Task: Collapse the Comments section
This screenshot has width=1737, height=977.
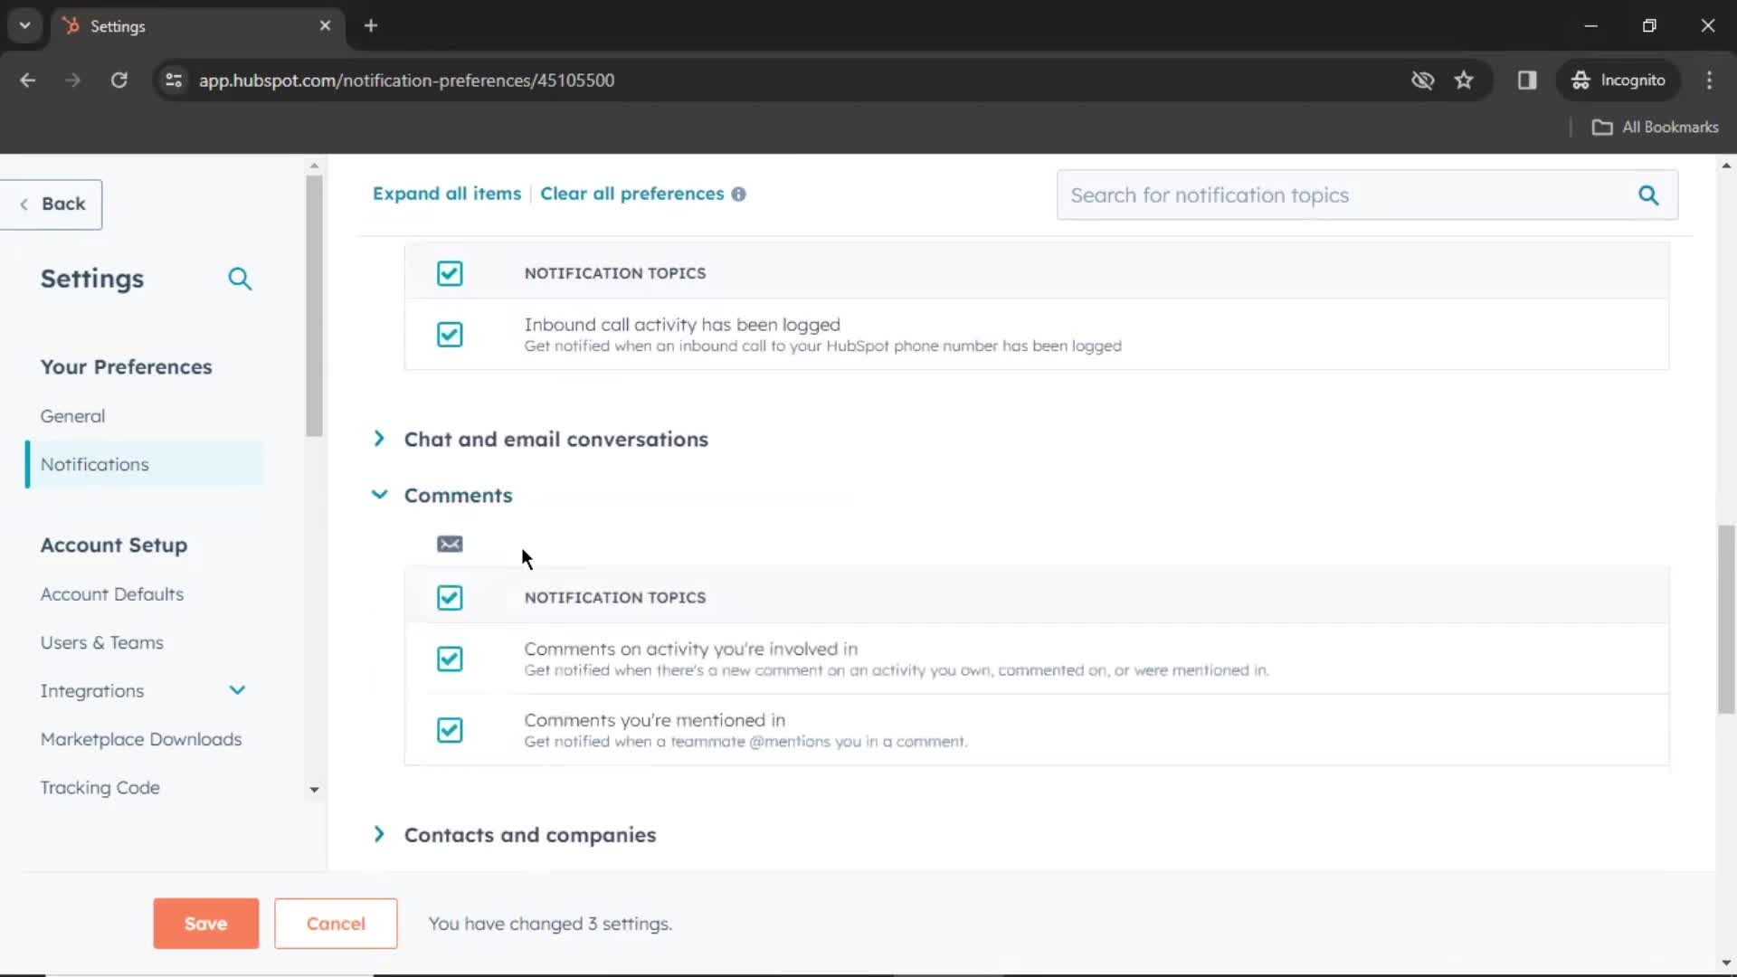Action: click(x=379, y=494)
